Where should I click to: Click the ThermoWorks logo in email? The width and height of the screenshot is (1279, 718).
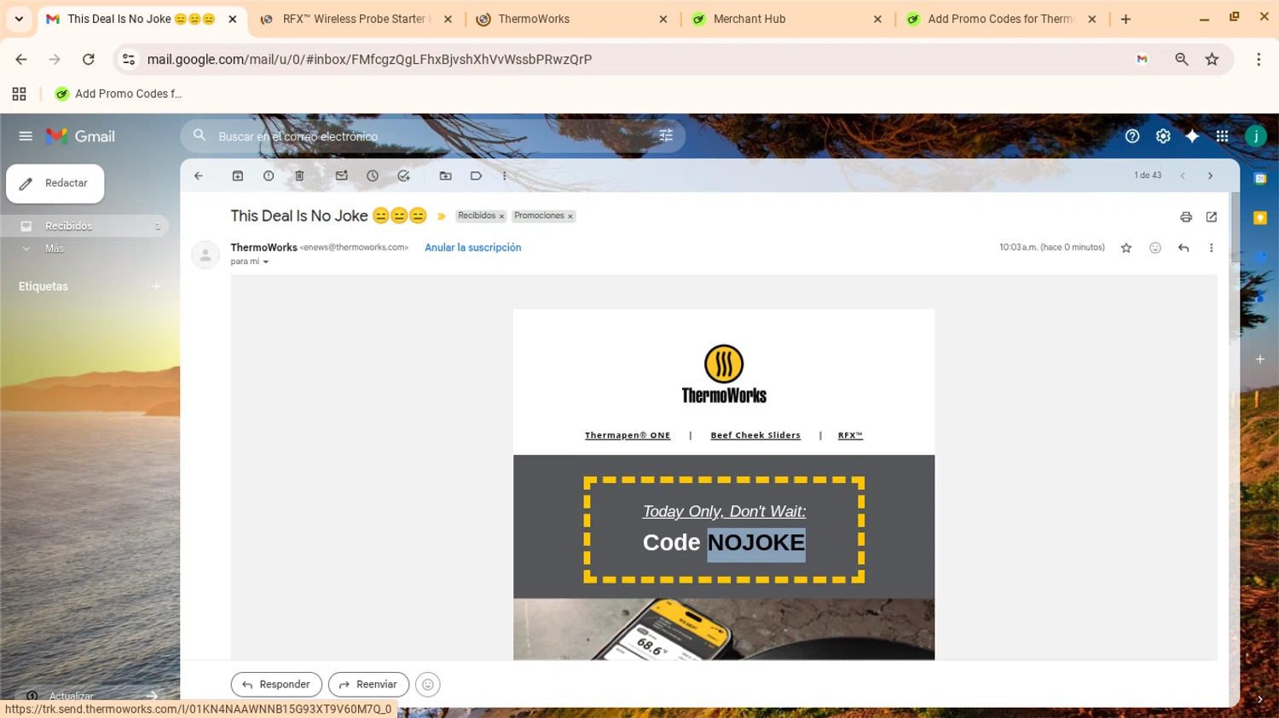pos(724,374)
